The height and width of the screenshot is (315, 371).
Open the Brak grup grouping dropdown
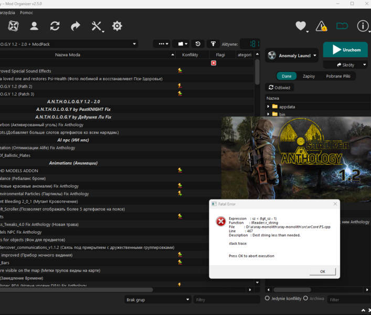tap(157, 300)
